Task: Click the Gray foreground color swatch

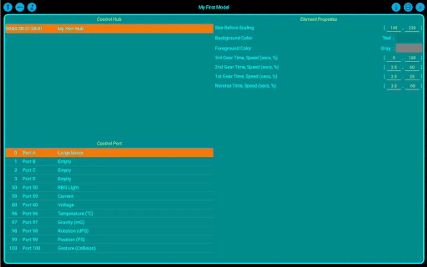Action: pos(409,48)
